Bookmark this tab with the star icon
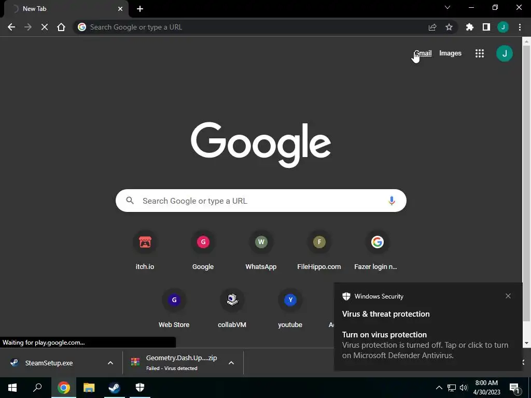531x398 pixels. 449,27
